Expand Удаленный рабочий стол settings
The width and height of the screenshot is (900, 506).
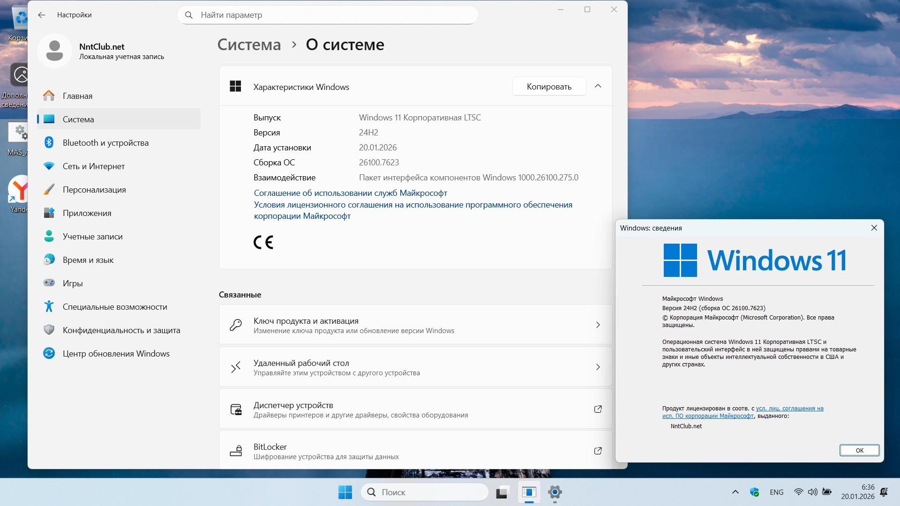598,367
